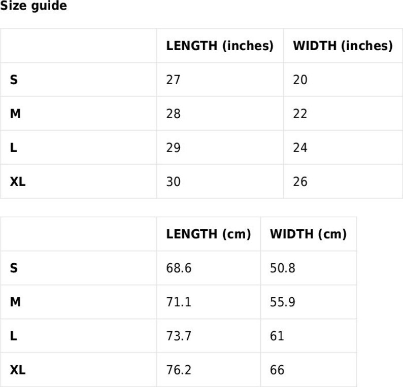Viewport: 403px width, 387px height.
Task: Click the XL row label in cm table
Action: [17, 370]
